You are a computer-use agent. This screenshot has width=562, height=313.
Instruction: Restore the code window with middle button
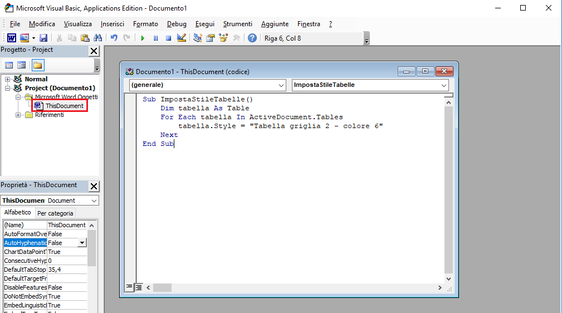[x=425, y=71]
